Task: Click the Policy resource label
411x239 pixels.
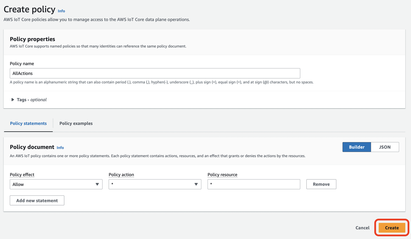Action: [x=223, y=174]
